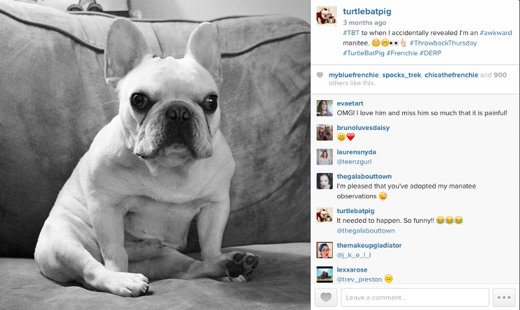The image size is (520, 310).
Task: Open the #DERP hashtag link
Action: (x=430, y=53)
